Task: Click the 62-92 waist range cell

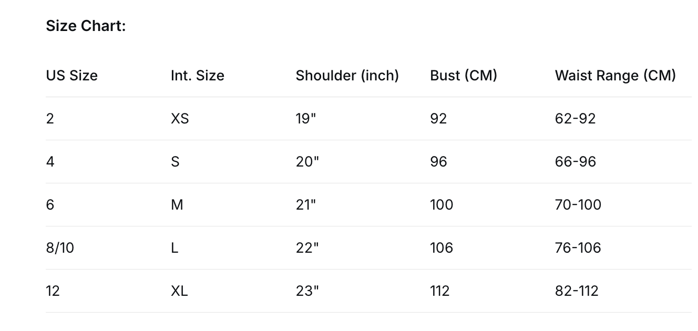Action: pos(575,119)
